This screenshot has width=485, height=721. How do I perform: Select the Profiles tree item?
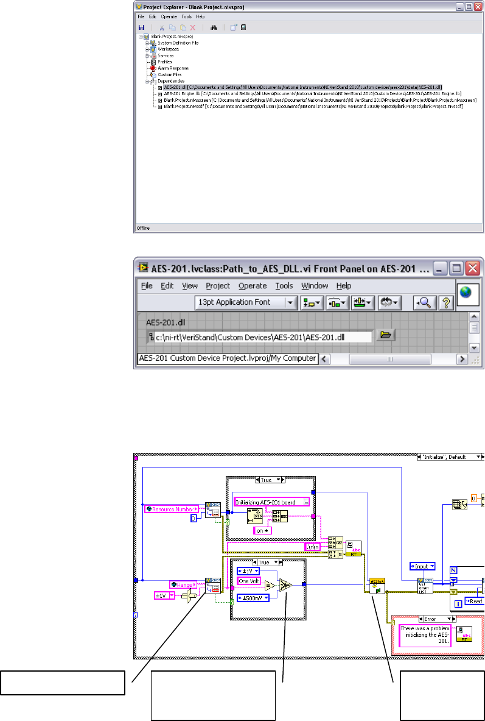click(x=165, y=62)
